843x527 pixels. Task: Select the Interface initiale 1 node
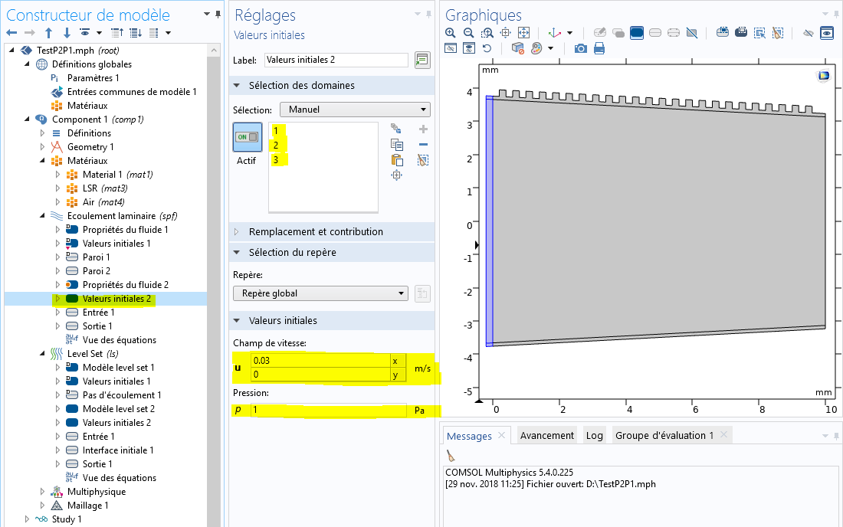tap(117, 450)
